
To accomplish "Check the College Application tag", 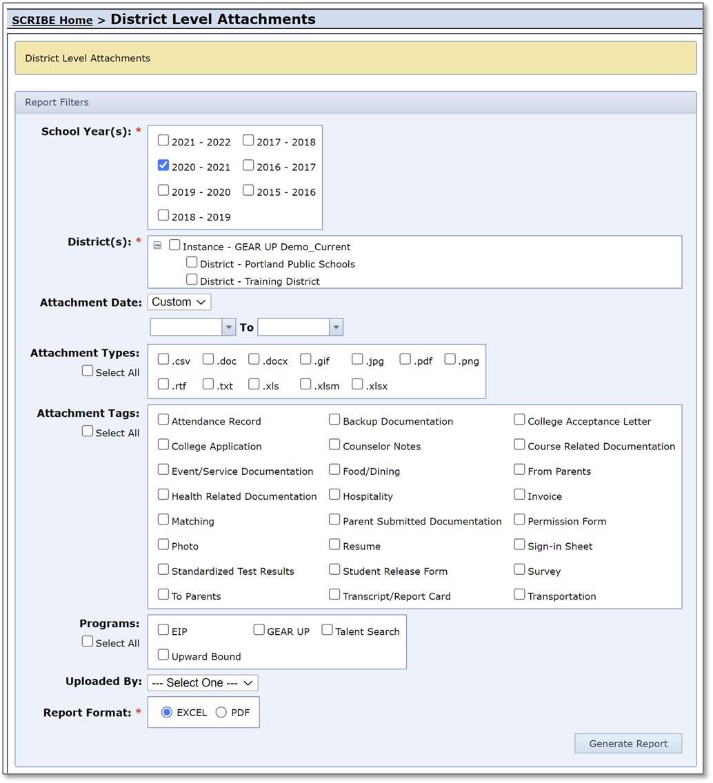I will pos(163,445).
